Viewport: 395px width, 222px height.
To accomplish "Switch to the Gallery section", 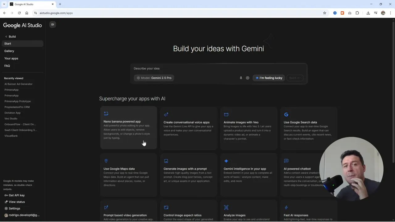I will pos(9,51).
